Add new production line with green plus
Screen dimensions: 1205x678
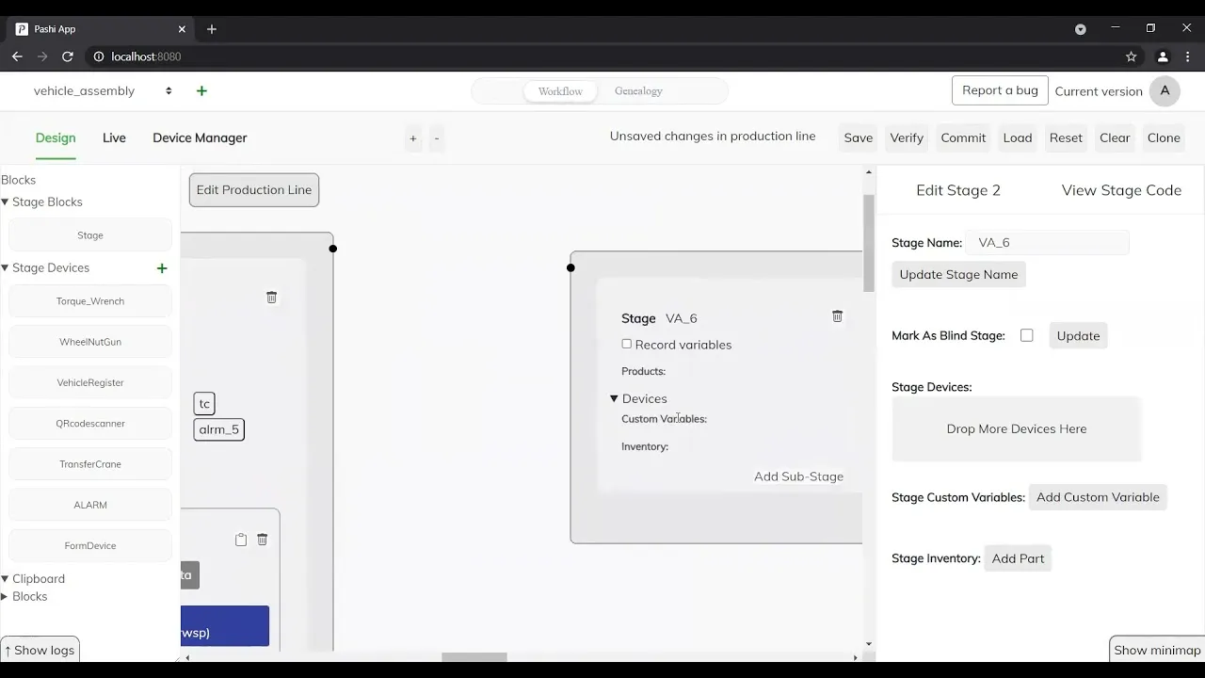click(201, 91)
